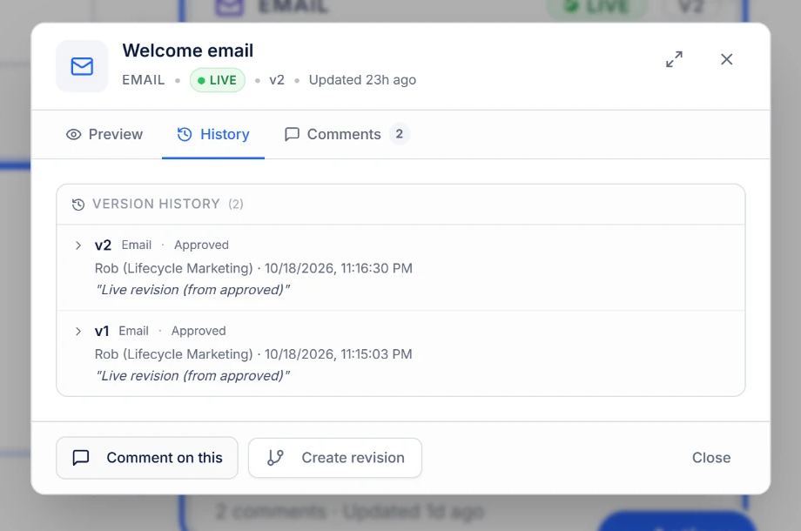
Task: Click the v2 entry's Live revision note
Action: pos(192,290)
